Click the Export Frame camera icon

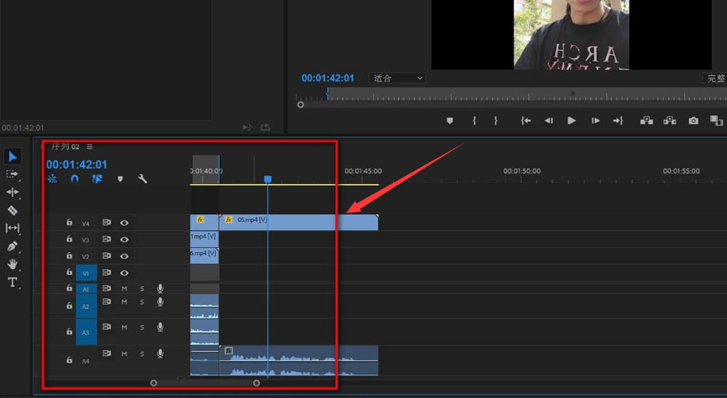(693, 121)
